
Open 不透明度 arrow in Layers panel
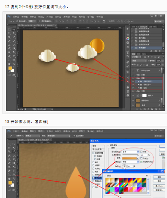coord(162,61)
